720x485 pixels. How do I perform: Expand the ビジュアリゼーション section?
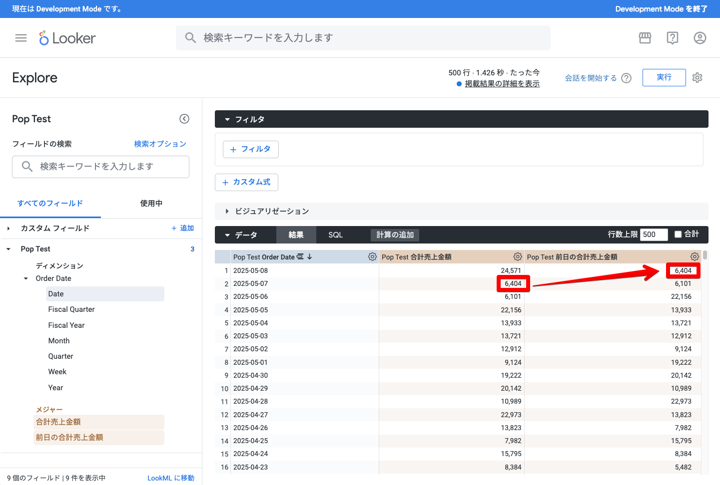pos(227,212)
